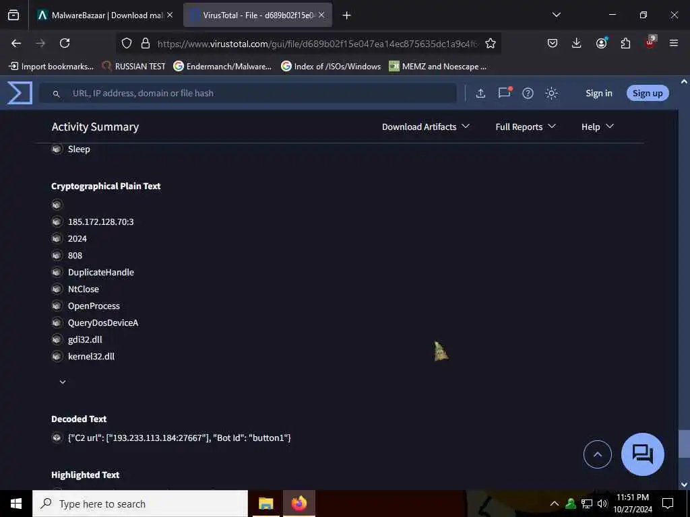Screen dimensions: 690x517
Task: Click the tracking protection shield icon
Action: point(127,43)
